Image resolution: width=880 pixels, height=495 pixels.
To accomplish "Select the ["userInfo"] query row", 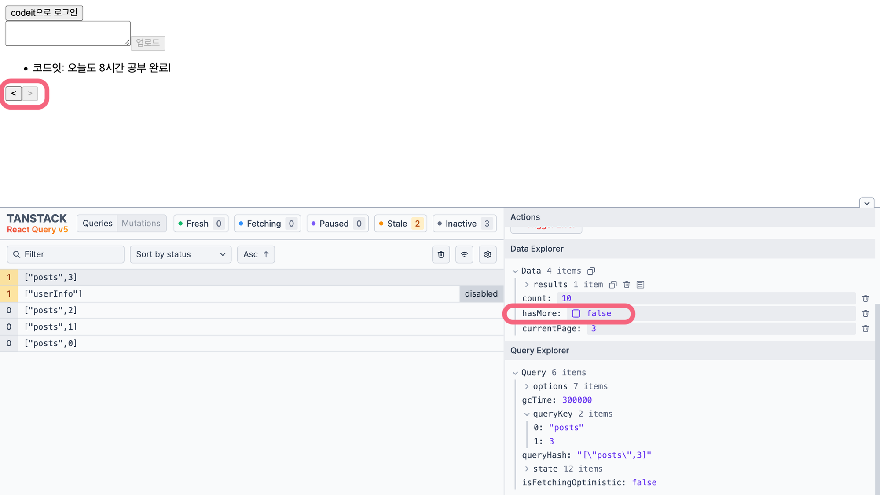I will [252, 294].
